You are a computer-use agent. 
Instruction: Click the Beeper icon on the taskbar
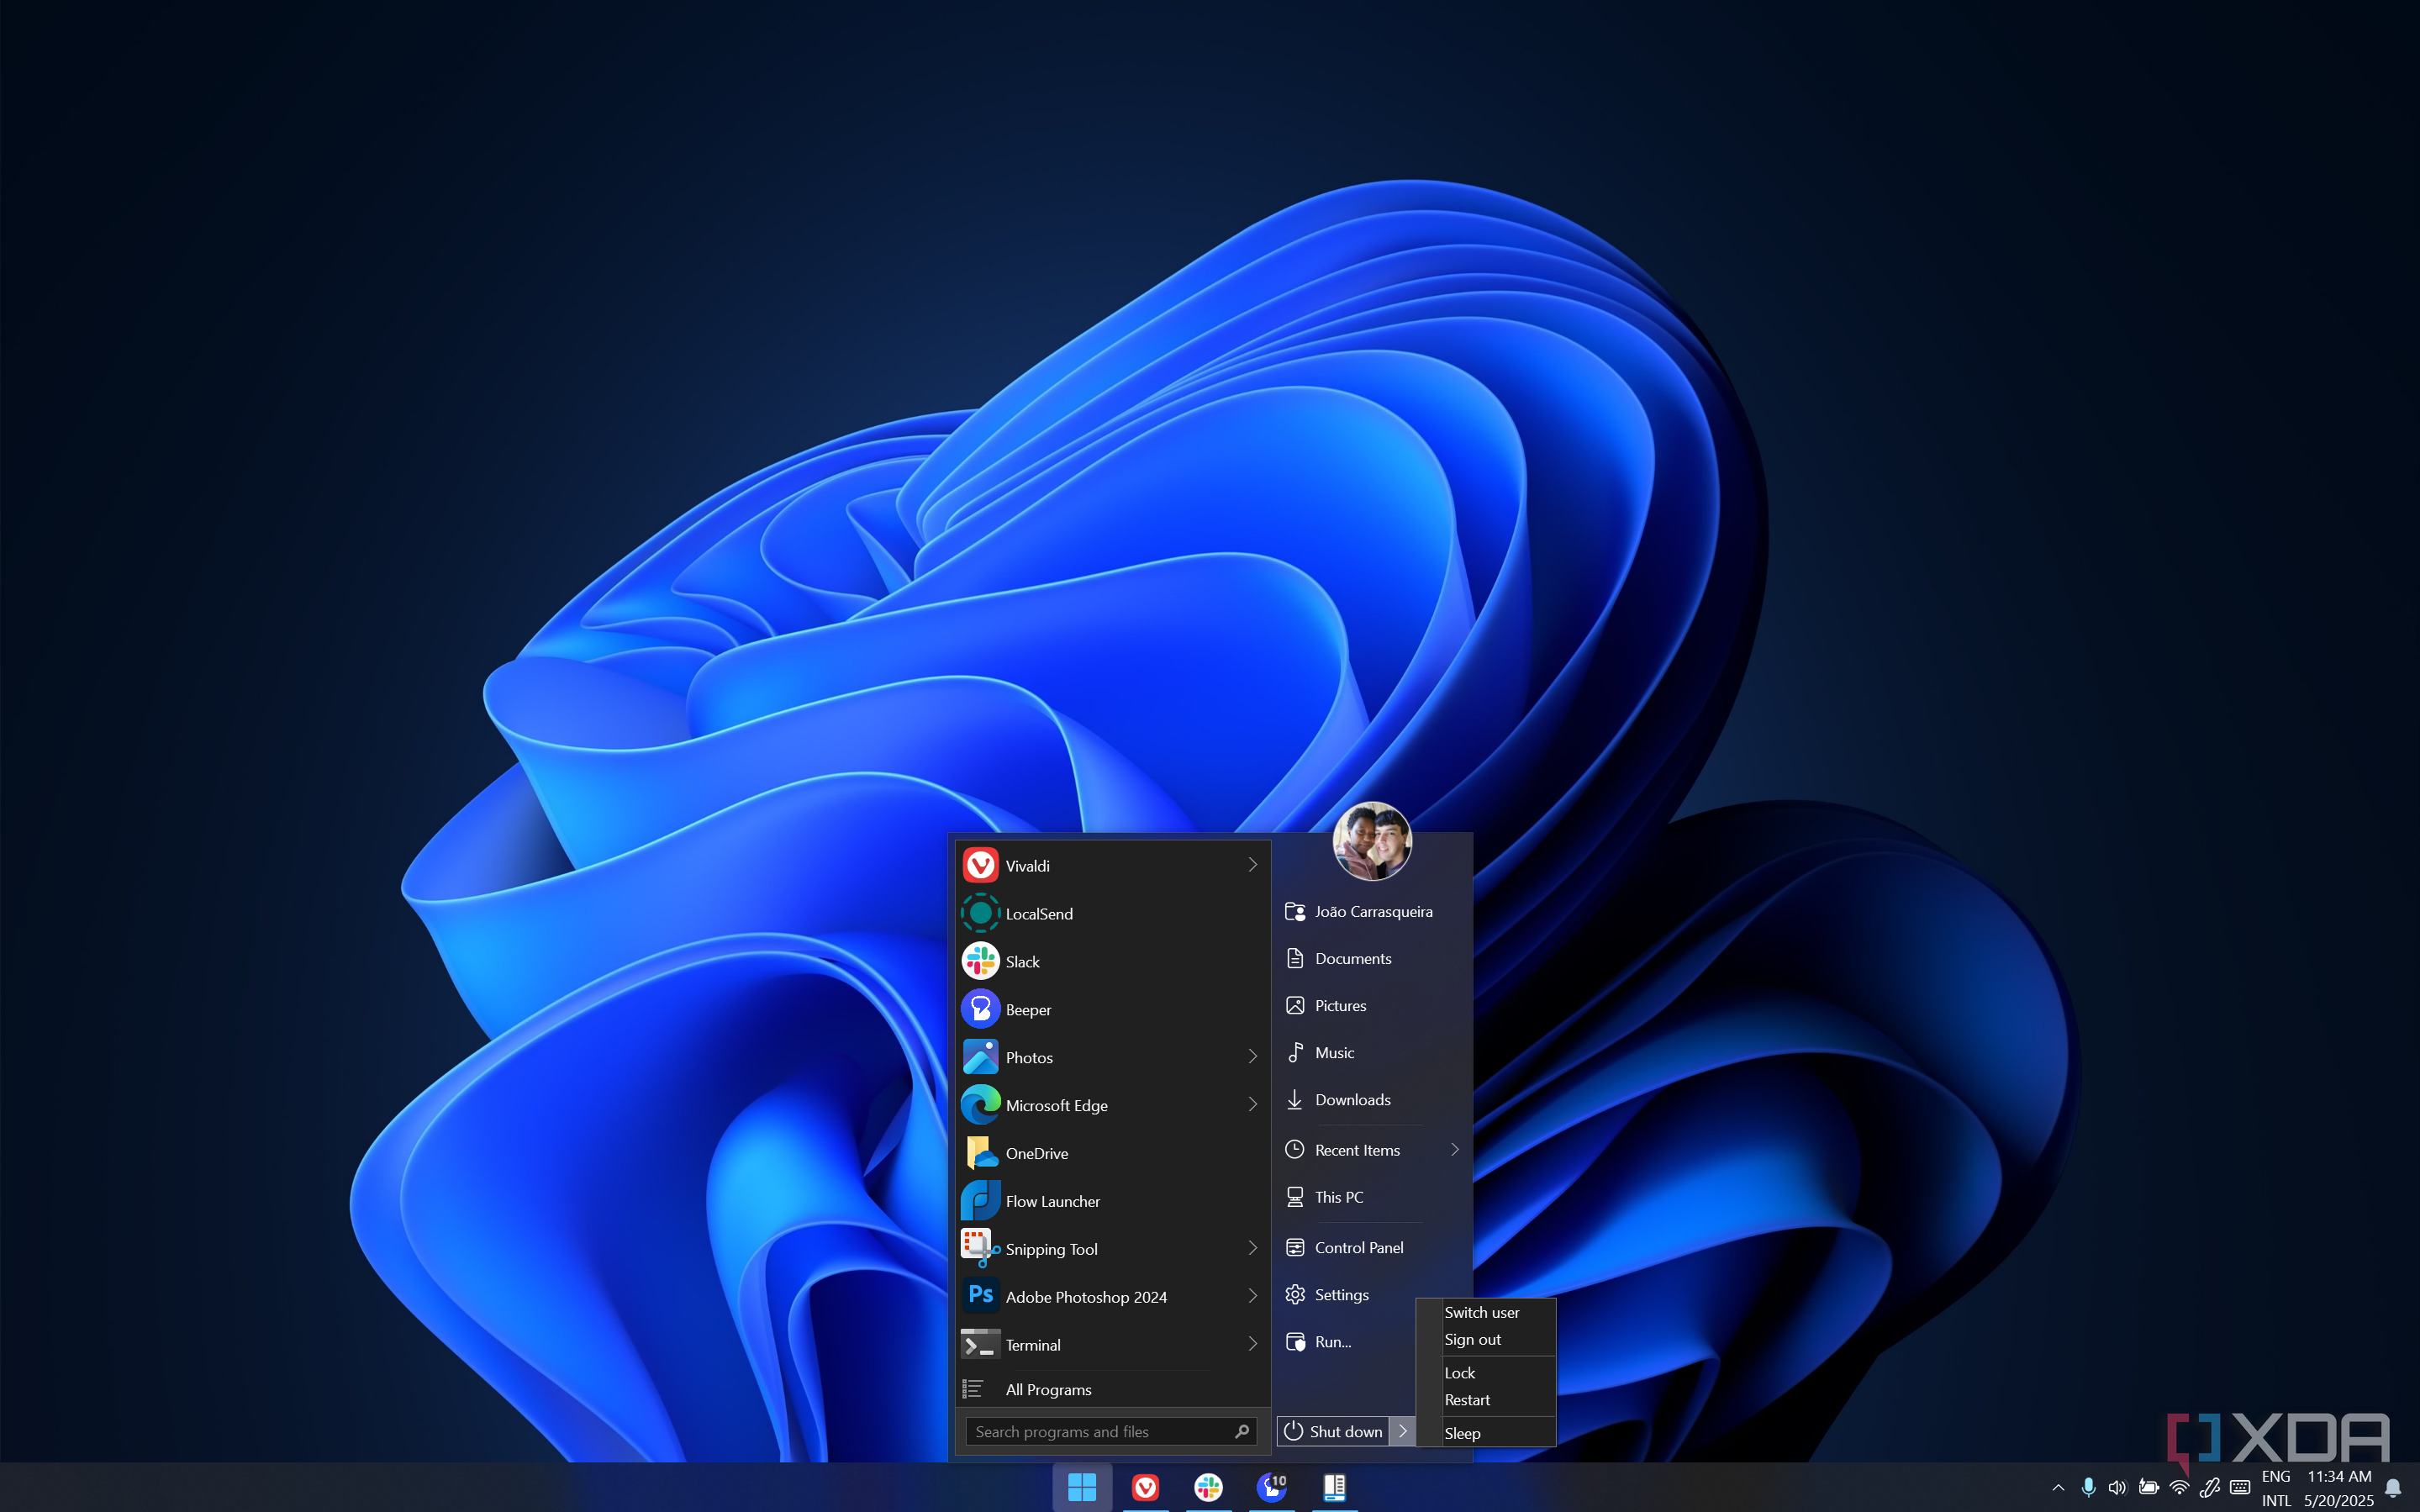1271,1487
